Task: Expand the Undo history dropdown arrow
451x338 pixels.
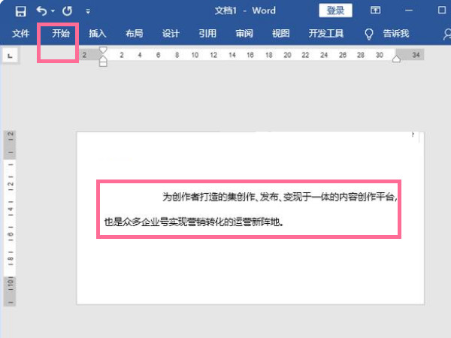Action: 53,12
